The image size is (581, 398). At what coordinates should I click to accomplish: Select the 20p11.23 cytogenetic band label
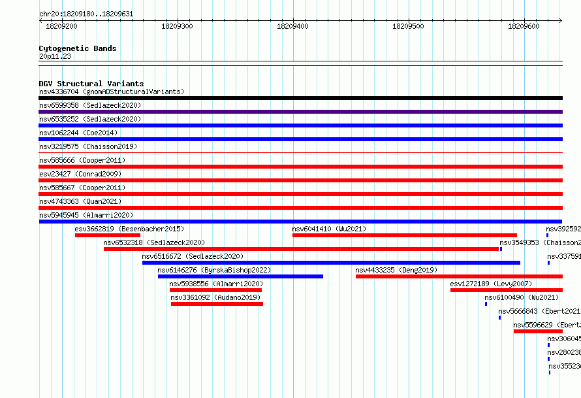coord(55,56)
